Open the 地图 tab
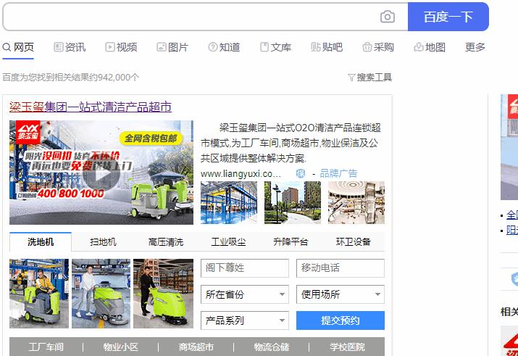The height and width of the screenshot is (356, 518). (x=430, y=47)
